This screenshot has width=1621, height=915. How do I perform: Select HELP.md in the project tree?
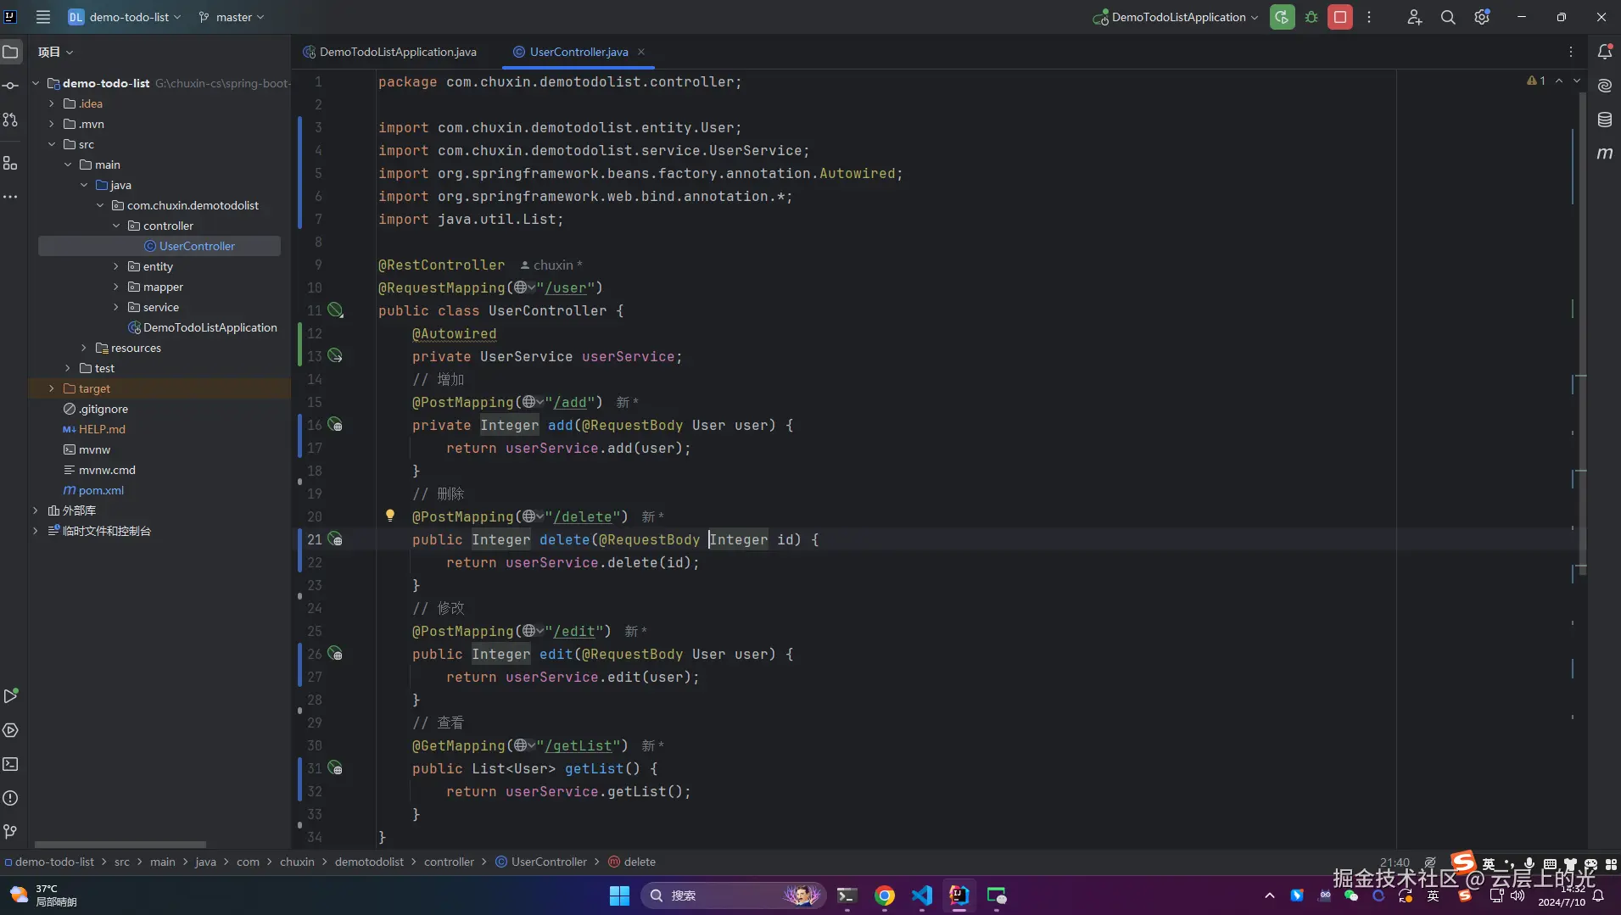[x=102, y=429]
